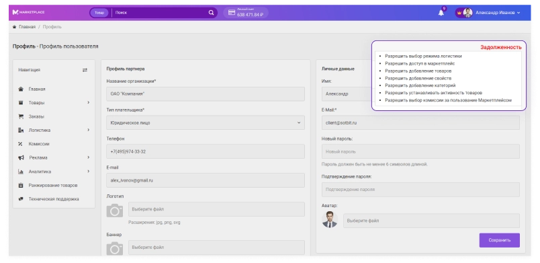The image size is (540, 263).
Task: Go to Главная breadcrumb link
Action: (x=27, y=27)
